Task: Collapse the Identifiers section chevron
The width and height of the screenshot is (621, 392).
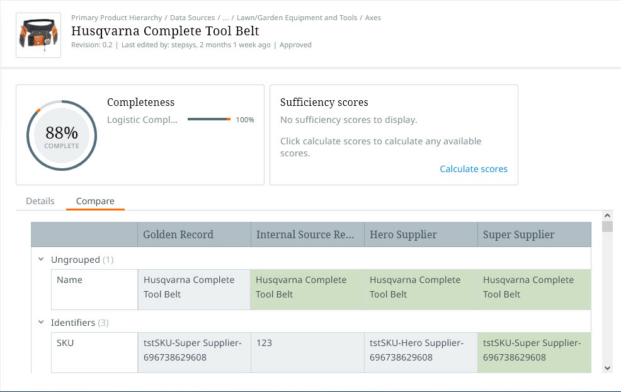Action: point(41,322)
